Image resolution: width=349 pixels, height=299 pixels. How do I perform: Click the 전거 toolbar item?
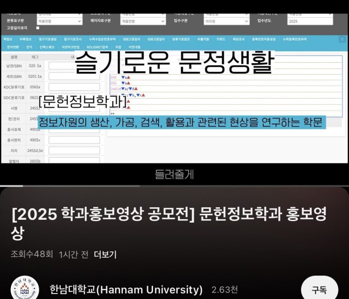coord(29,47)
